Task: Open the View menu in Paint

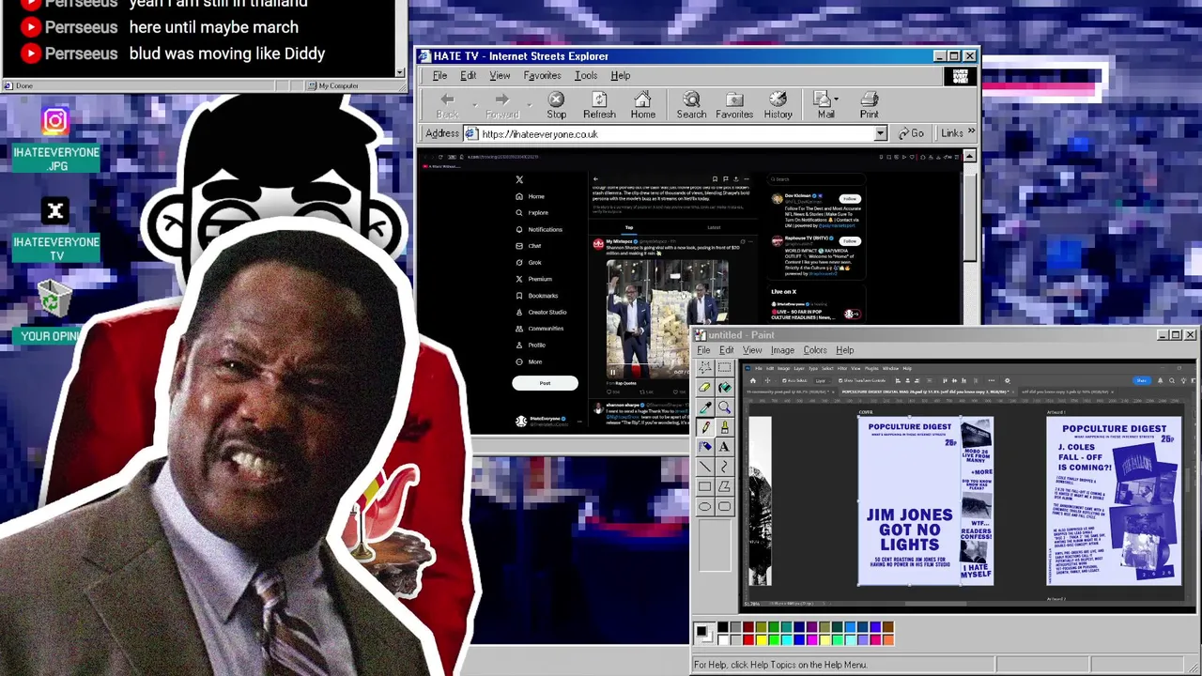Action: point(752,350)
